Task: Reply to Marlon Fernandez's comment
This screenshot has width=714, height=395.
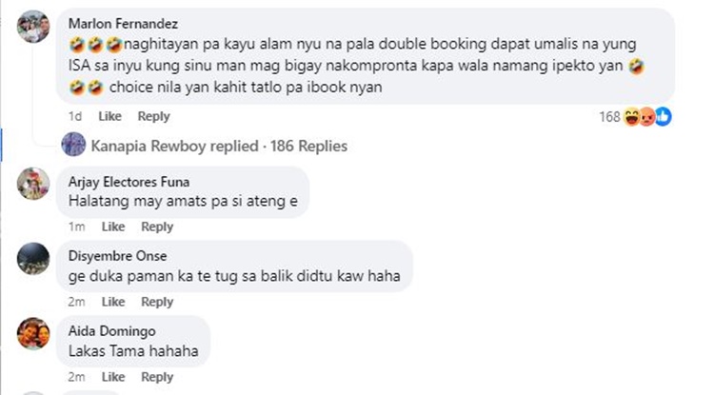Action: point(153,116)
